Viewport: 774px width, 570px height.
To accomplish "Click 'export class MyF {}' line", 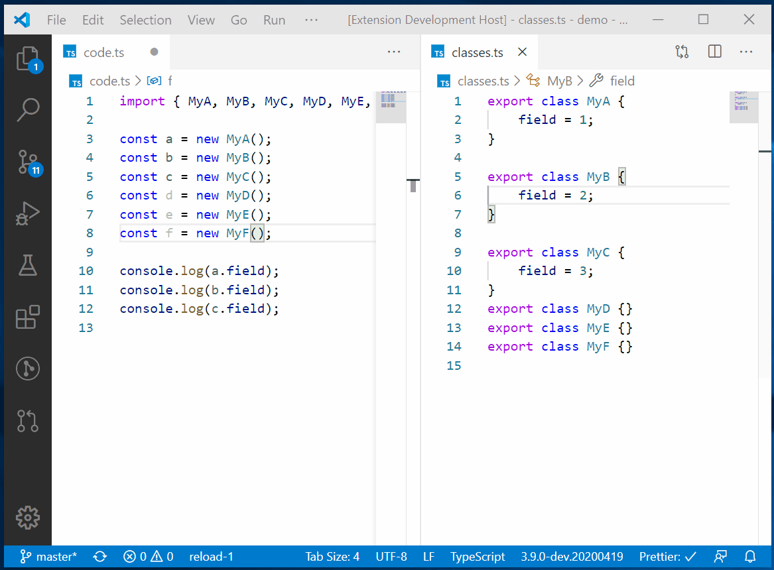I will click(x=560, y=347).
